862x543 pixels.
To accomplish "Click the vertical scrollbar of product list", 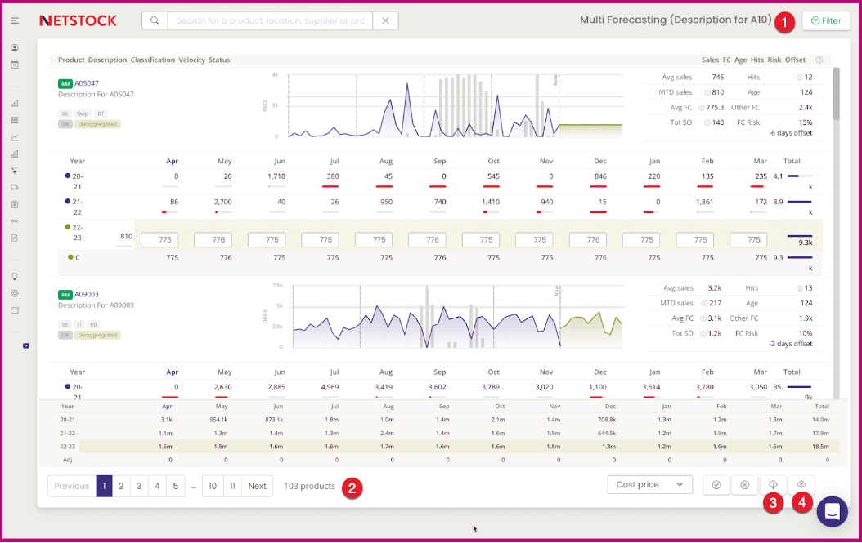I will point(836,94).
